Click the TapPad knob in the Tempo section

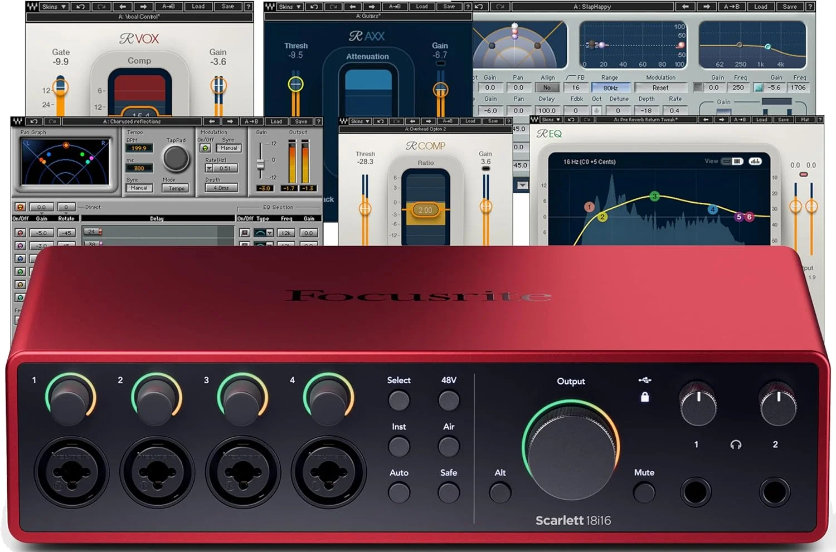[x=176, y=159]
